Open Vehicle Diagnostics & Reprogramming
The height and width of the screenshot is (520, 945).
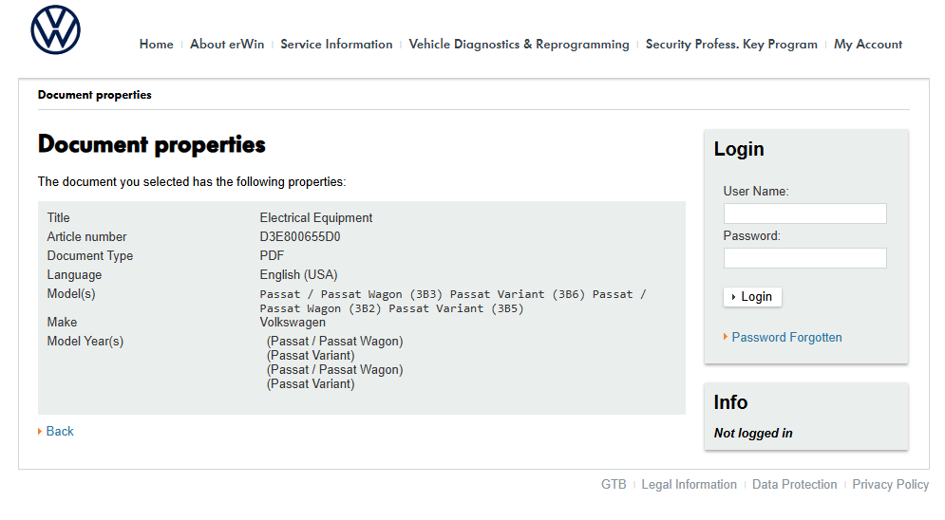[x=519, y=45]
